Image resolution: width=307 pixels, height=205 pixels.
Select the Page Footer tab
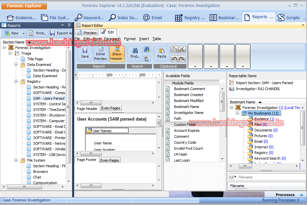pos(86,160)
